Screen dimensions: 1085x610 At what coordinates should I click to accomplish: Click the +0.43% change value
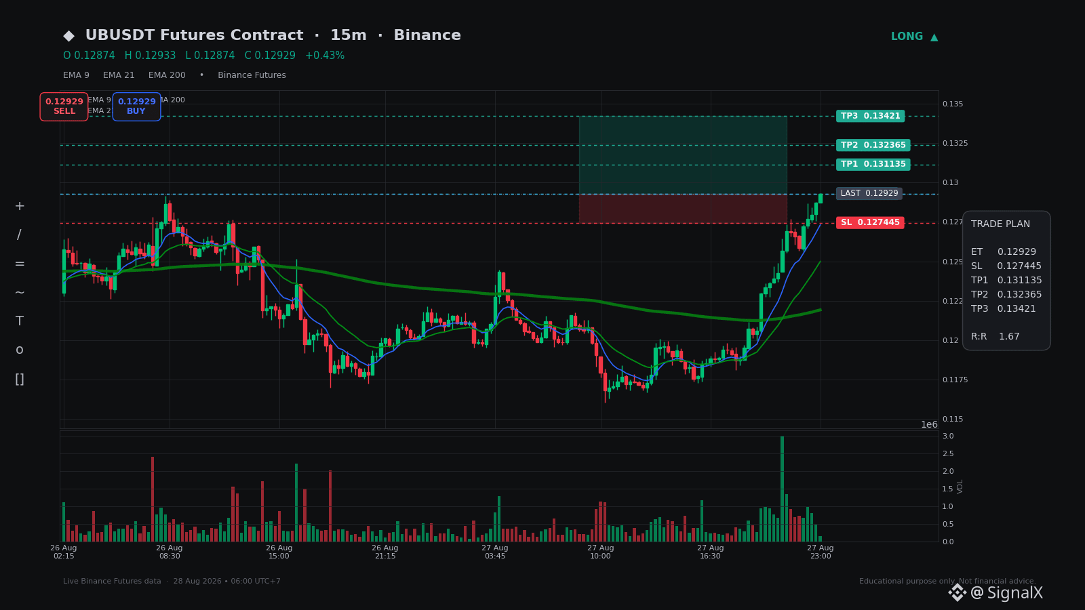325,56
